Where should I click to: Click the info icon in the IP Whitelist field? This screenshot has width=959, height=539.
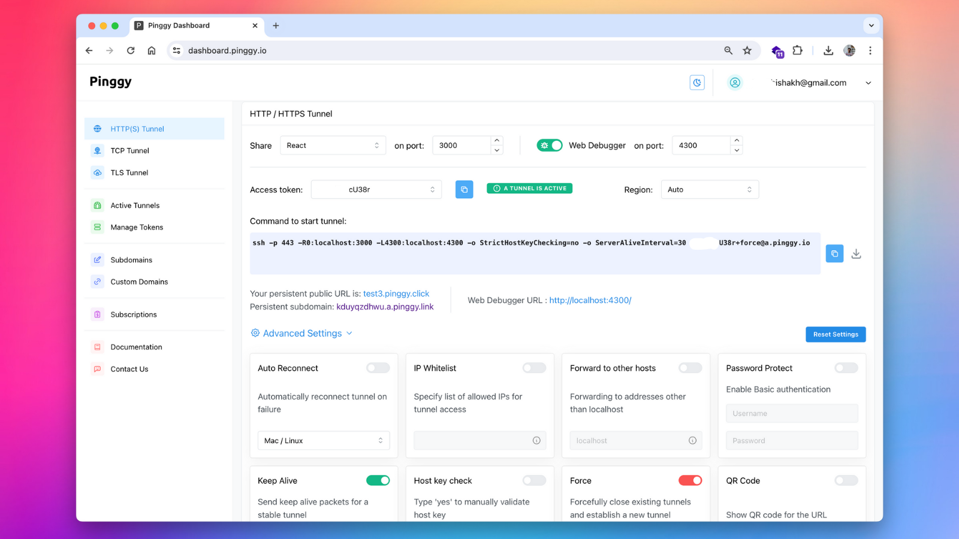pos(536,441)
